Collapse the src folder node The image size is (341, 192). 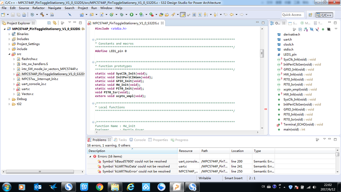(x=9, y=54)
